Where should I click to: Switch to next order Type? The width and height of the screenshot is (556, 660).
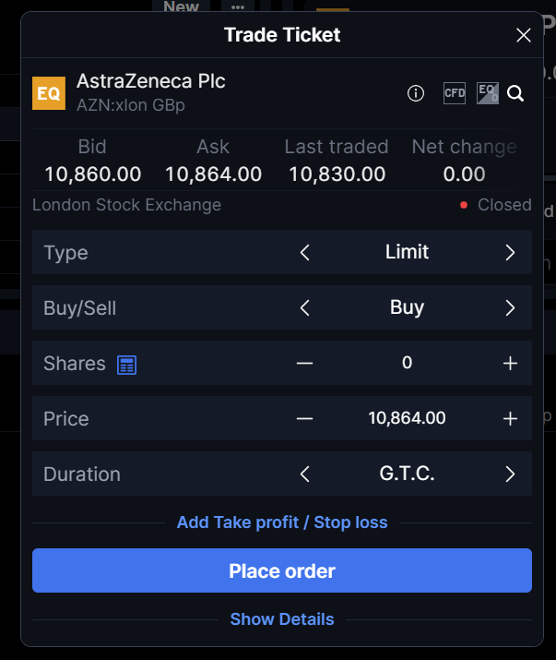(510, 253)
